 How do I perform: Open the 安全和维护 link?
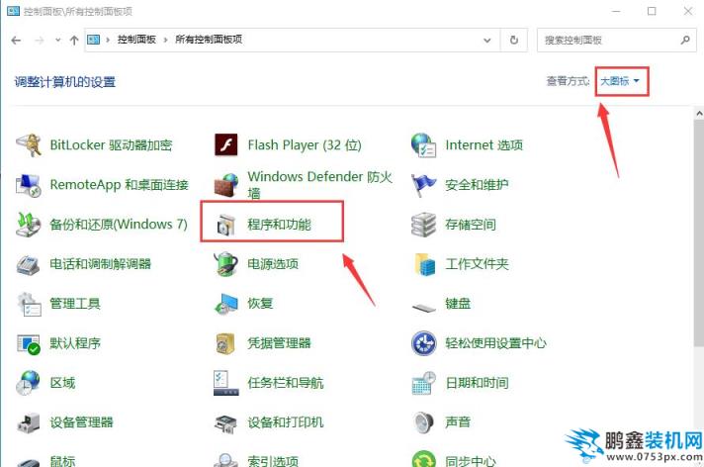(477, 185)
